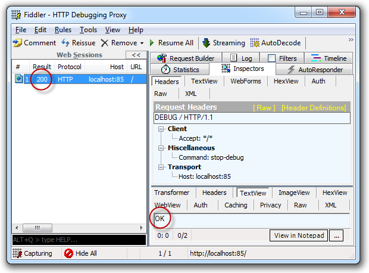Toggle AutoDecode in toolbar
Viewport: 369px width, 273px height.
point(276,43)
